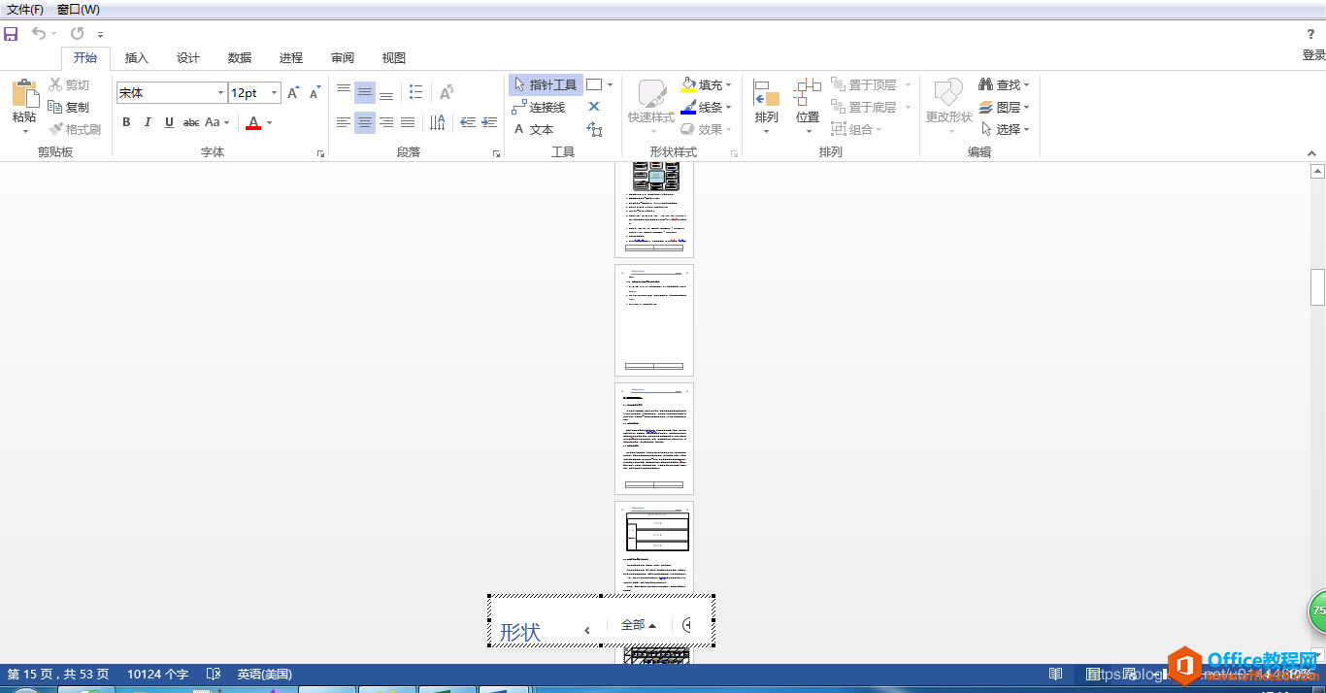Click the Undo arrow icon
Screen dimensions: 1326x693
[38, 34]
